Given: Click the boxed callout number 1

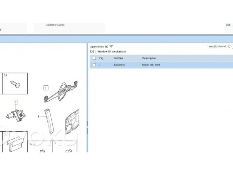Looking at the screenshot, I should pyautogui.click(x=46, y=87).
